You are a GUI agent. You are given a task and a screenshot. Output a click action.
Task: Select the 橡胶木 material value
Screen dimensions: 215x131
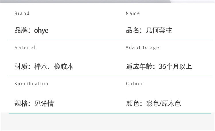click(64, 67)
